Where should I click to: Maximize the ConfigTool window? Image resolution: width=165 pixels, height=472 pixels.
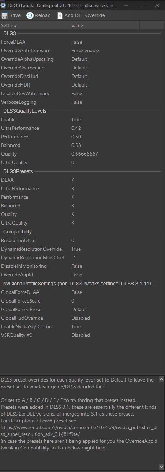click(141, 5)
